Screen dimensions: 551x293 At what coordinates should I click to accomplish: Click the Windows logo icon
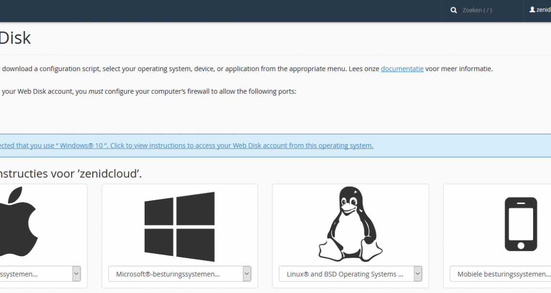click(180, 227)
